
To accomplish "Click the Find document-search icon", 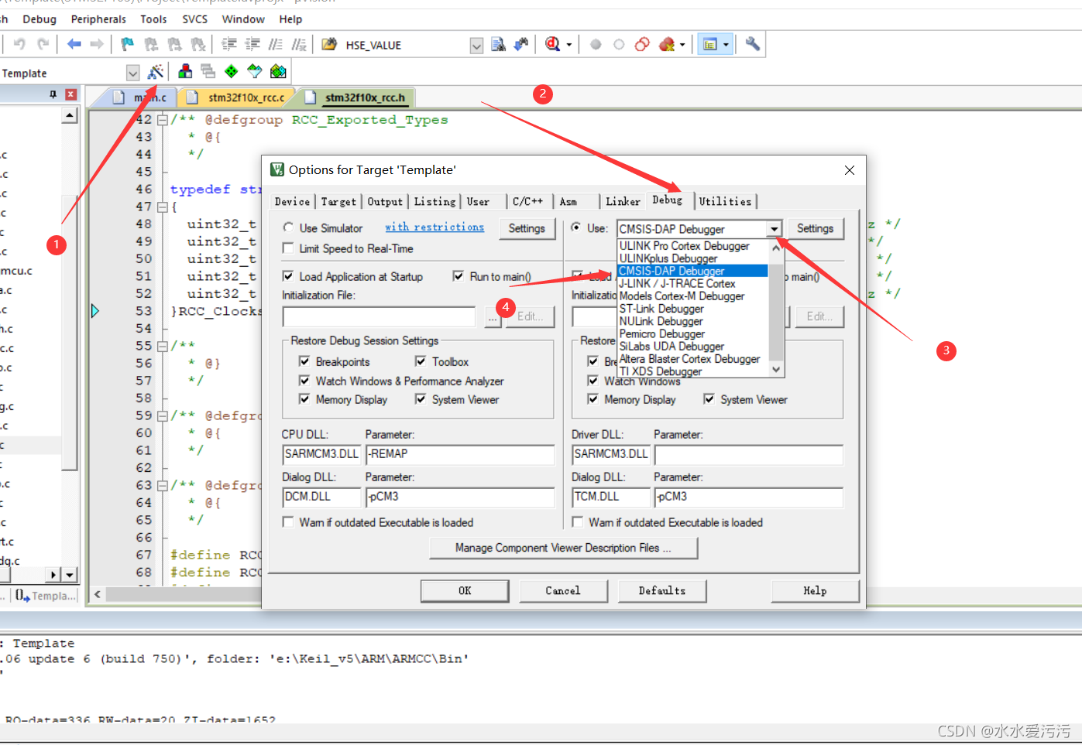I will 498,44.
